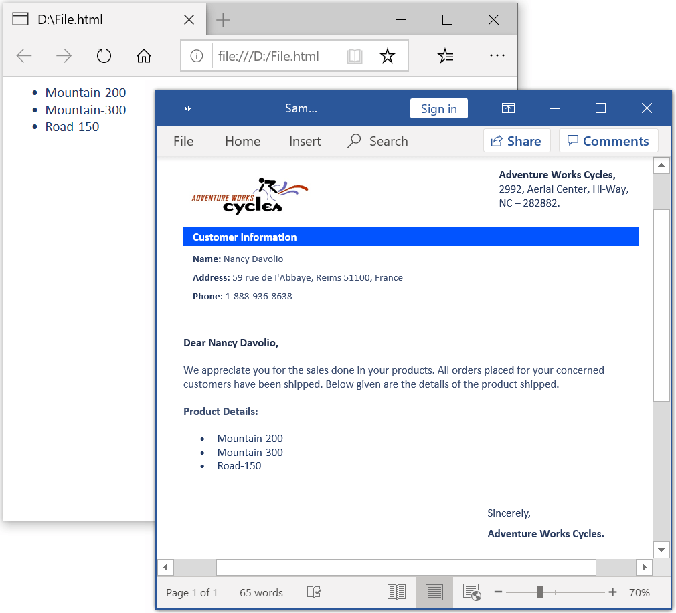
Task: Click Page 1 of 1 status
Action: click(x=191, y=593)
